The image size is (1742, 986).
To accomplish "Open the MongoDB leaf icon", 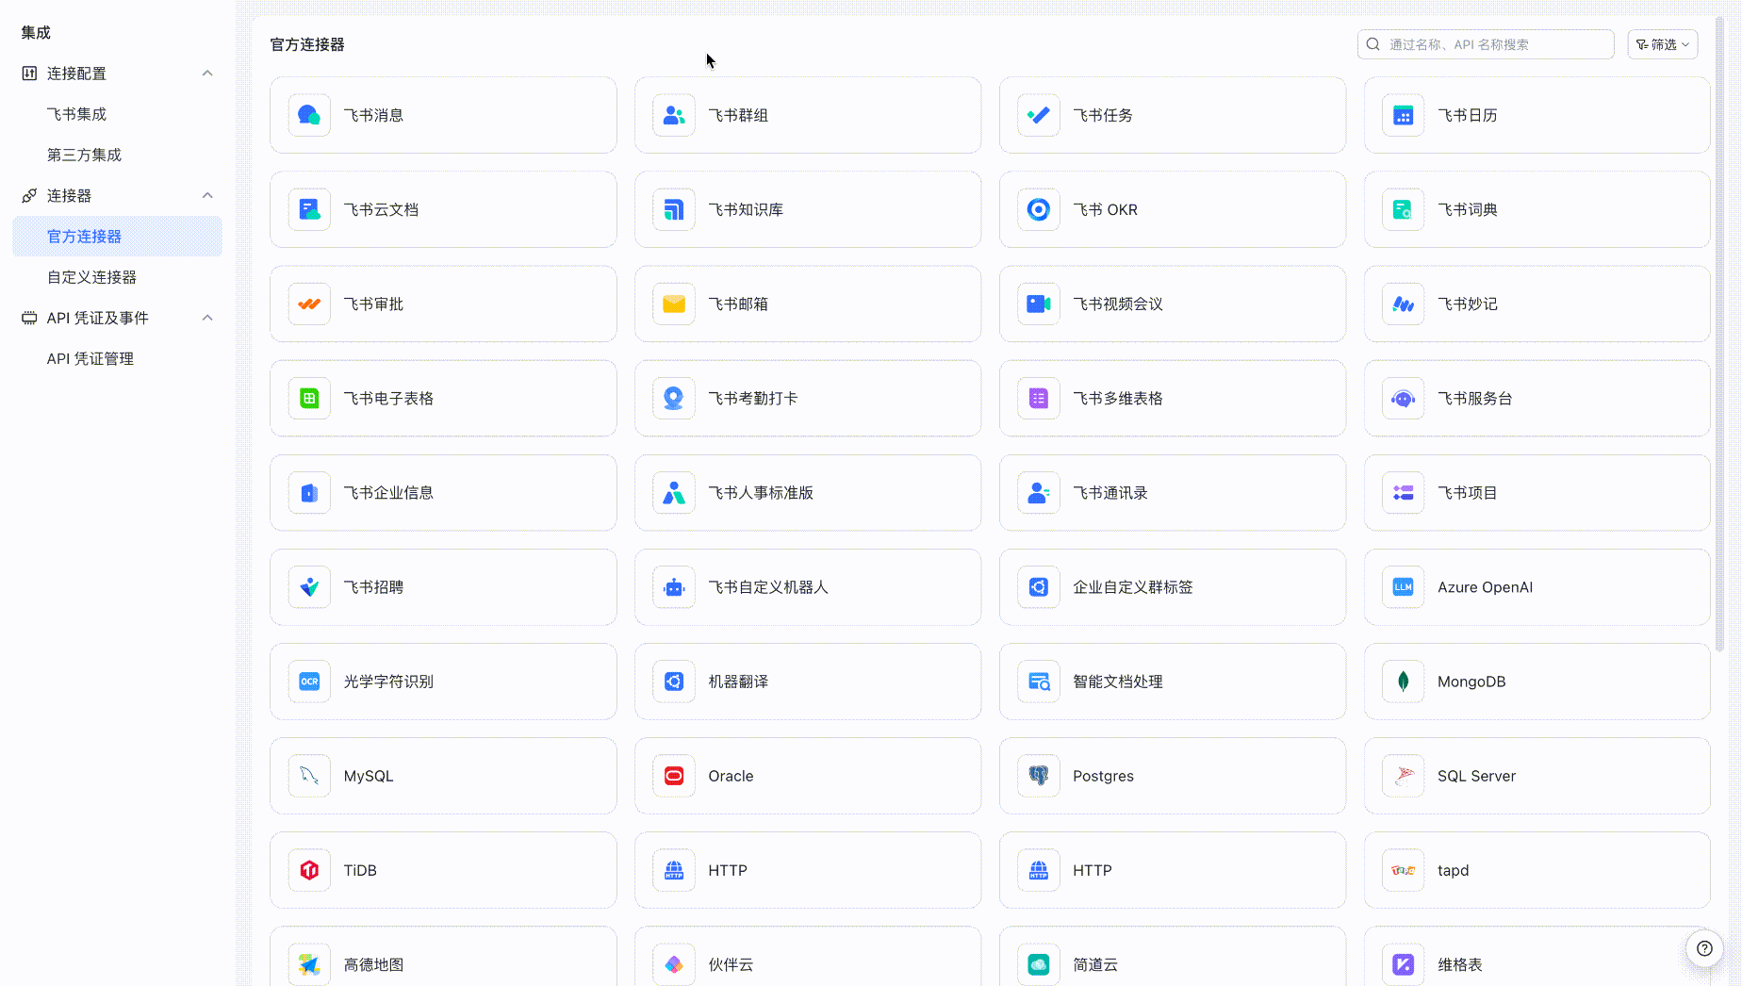I will pos(1404,681).
